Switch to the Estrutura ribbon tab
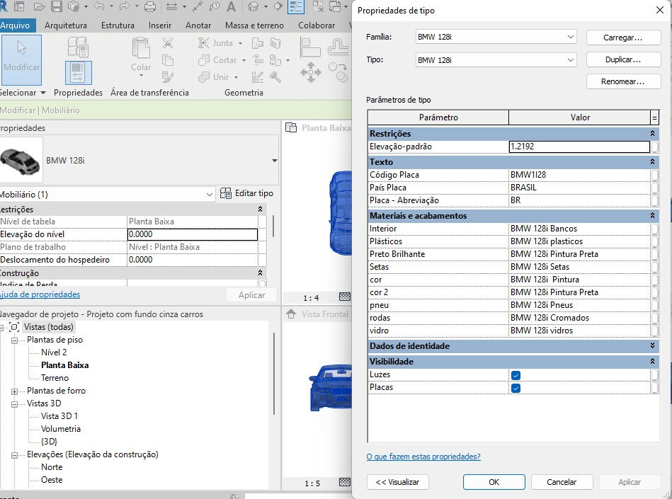672x499 pixels. pos(118,25)
